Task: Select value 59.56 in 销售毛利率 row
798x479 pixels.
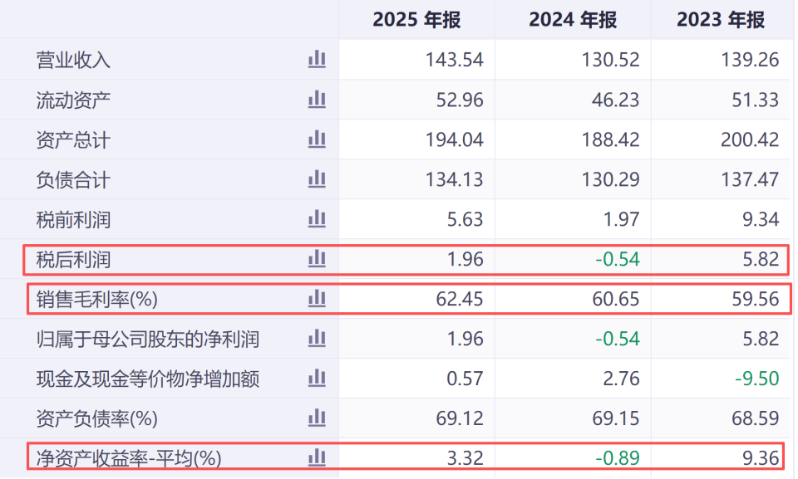Action: pos(756,299)
